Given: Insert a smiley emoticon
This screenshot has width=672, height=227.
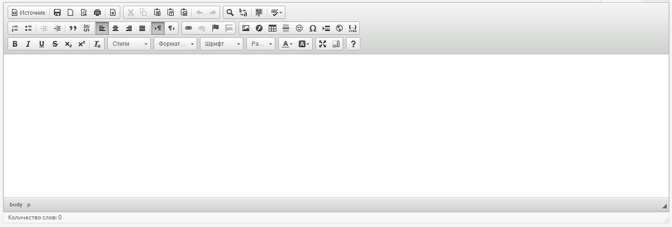Looking at the screenshot, I should point(299,28).
